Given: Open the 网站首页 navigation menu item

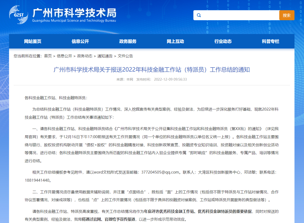Looking at the screenshot, I should (x=33, y=41).
